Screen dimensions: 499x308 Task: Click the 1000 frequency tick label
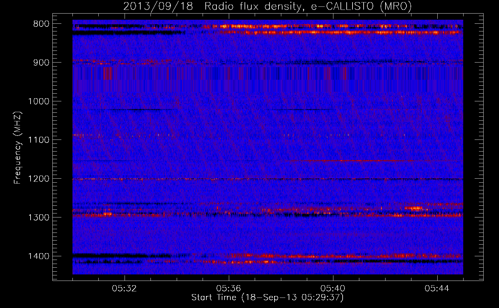(39, 101)
